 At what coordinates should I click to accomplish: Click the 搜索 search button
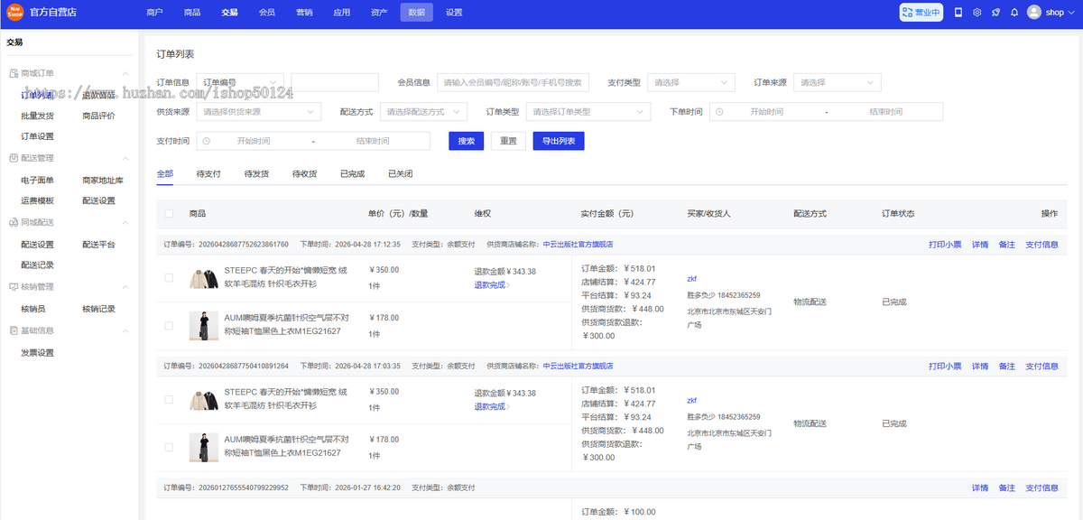tap(467, 141)
